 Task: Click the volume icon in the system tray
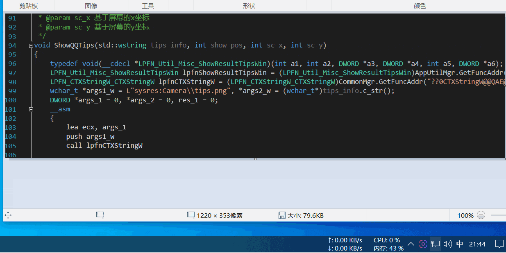tap(447, 244)
